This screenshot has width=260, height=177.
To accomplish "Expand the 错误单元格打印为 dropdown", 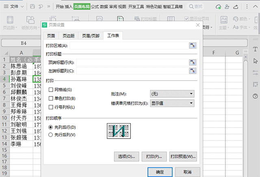I will point(172,103).
